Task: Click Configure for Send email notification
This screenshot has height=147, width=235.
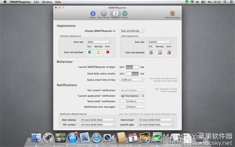Action: 132,101
